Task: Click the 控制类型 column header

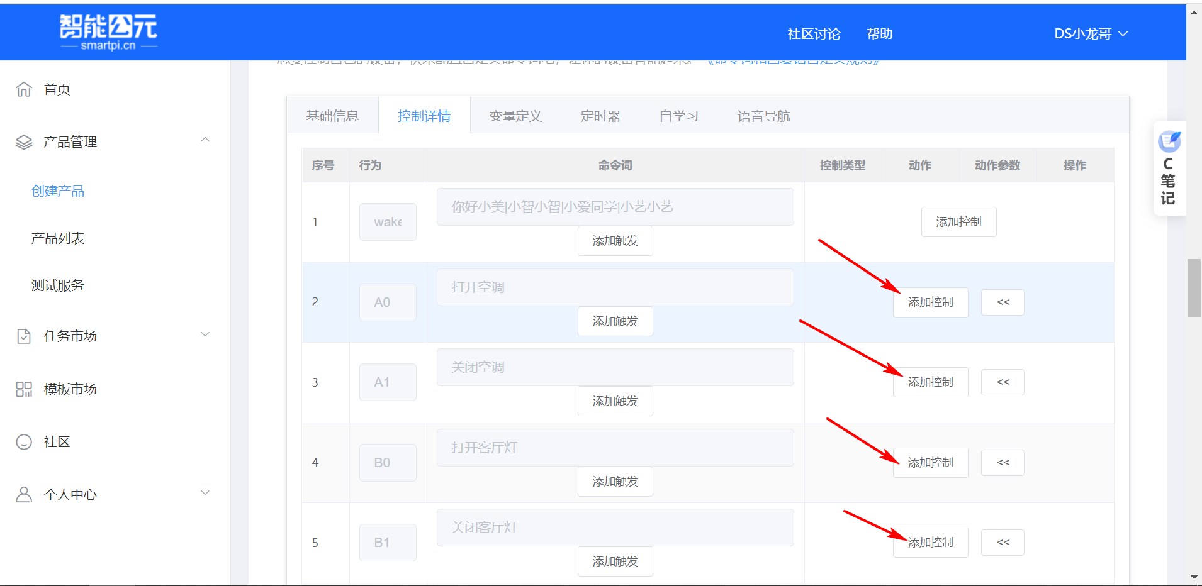Action: pos(843,165)
